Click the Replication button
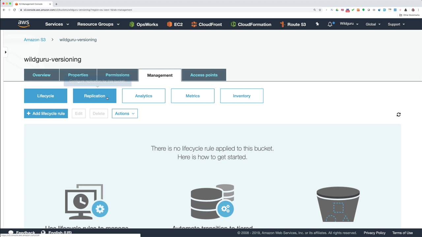The width and height of the screenshot is (422, 237). (95, 96)
